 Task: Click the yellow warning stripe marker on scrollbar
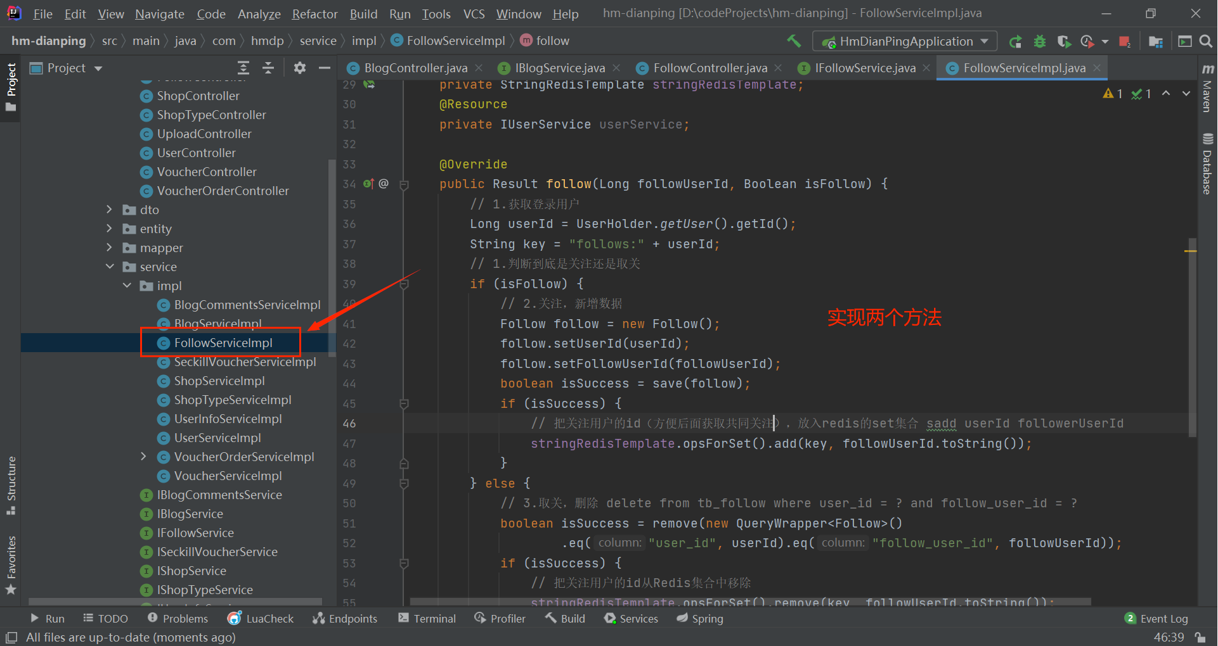(x=1191, y=251)
